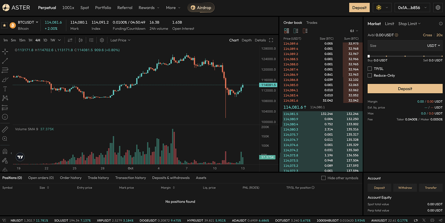Open the ruler measure tool

(x=5, y=129)
